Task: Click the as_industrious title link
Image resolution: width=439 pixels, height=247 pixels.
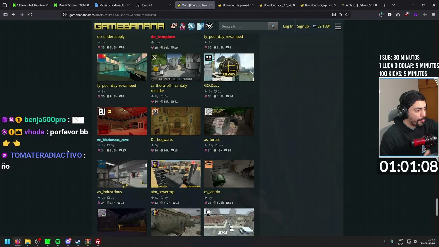Action: click(110, 192)
